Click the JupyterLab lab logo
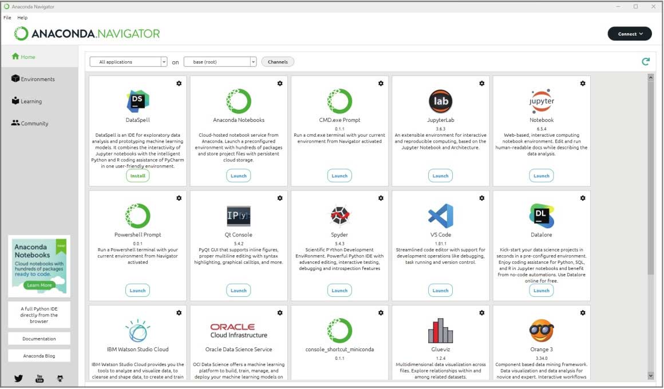 tap(440, 101)
